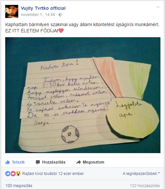Open the handwritten Kedves Apa letter photo
Viewport: 165px width, 189px height.
tap(83, 95)
